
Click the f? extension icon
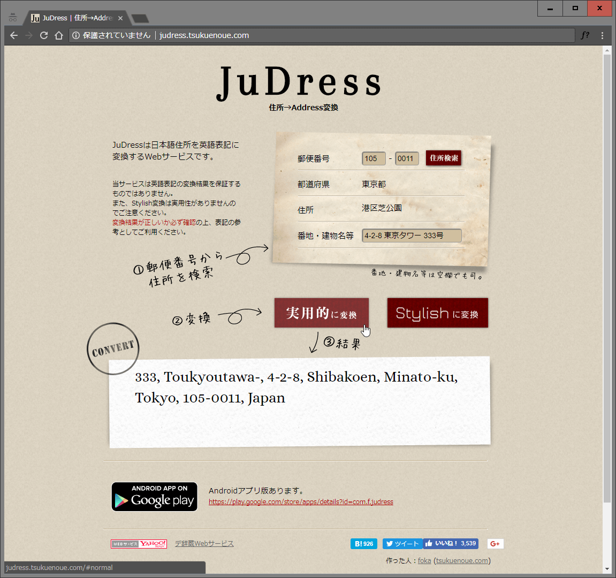[x=585, y=35]
